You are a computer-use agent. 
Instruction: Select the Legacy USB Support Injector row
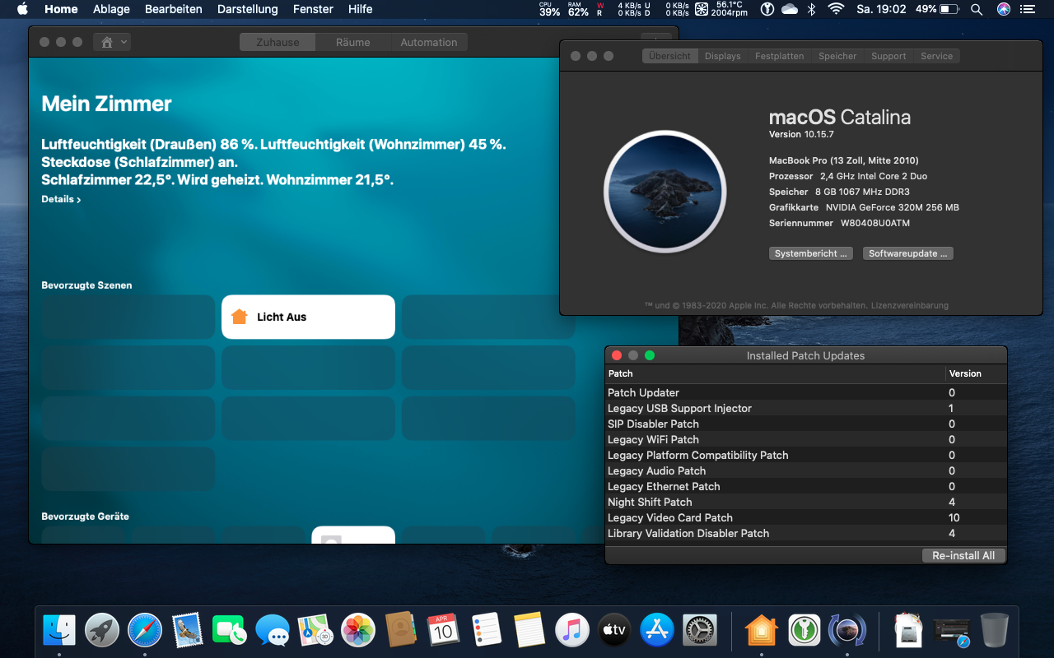tap(806, 408)
